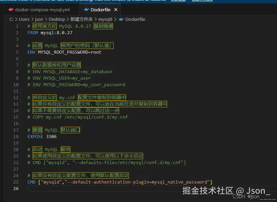Image resolution: width=277 pixels, height=202 pixels.
Task: Close the Dockerfile tab with its X
Action: point(116,10)
